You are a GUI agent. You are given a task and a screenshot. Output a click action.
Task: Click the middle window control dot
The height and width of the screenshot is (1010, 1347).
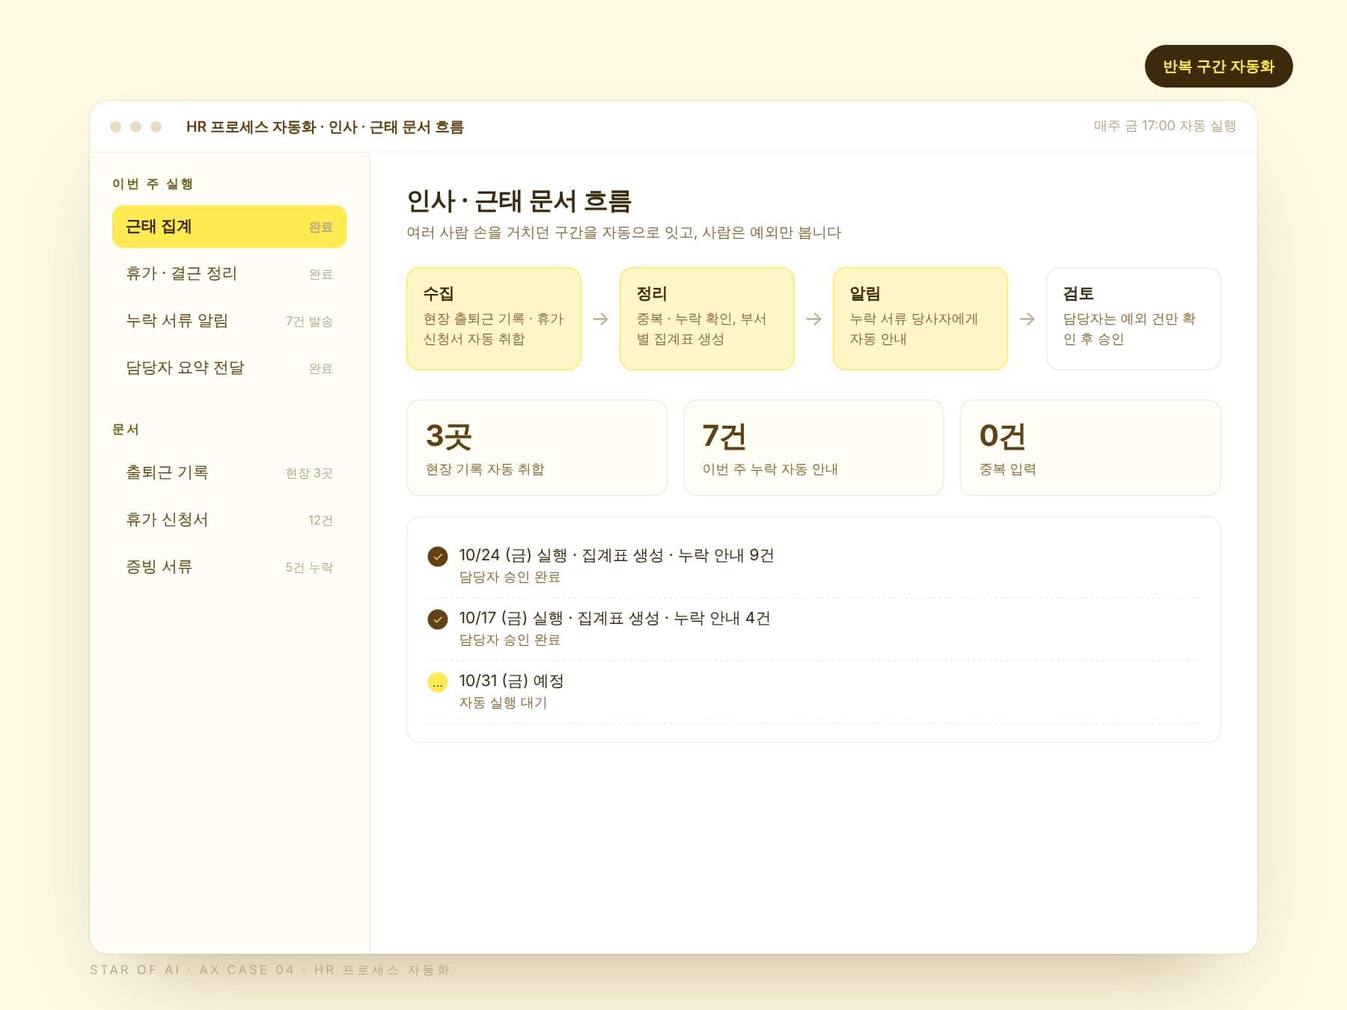click(x=135, y=126)
